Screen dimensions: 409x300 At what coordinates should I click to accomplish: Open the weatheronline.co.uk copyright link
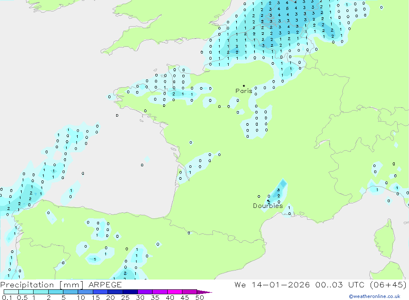click(x=374, y=296)
